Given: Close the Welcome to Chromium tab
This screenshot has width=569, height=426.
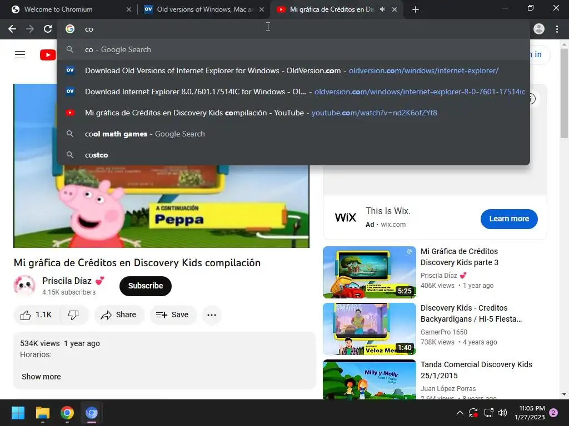Looking at the screenshot, I should tap(129, 9).
